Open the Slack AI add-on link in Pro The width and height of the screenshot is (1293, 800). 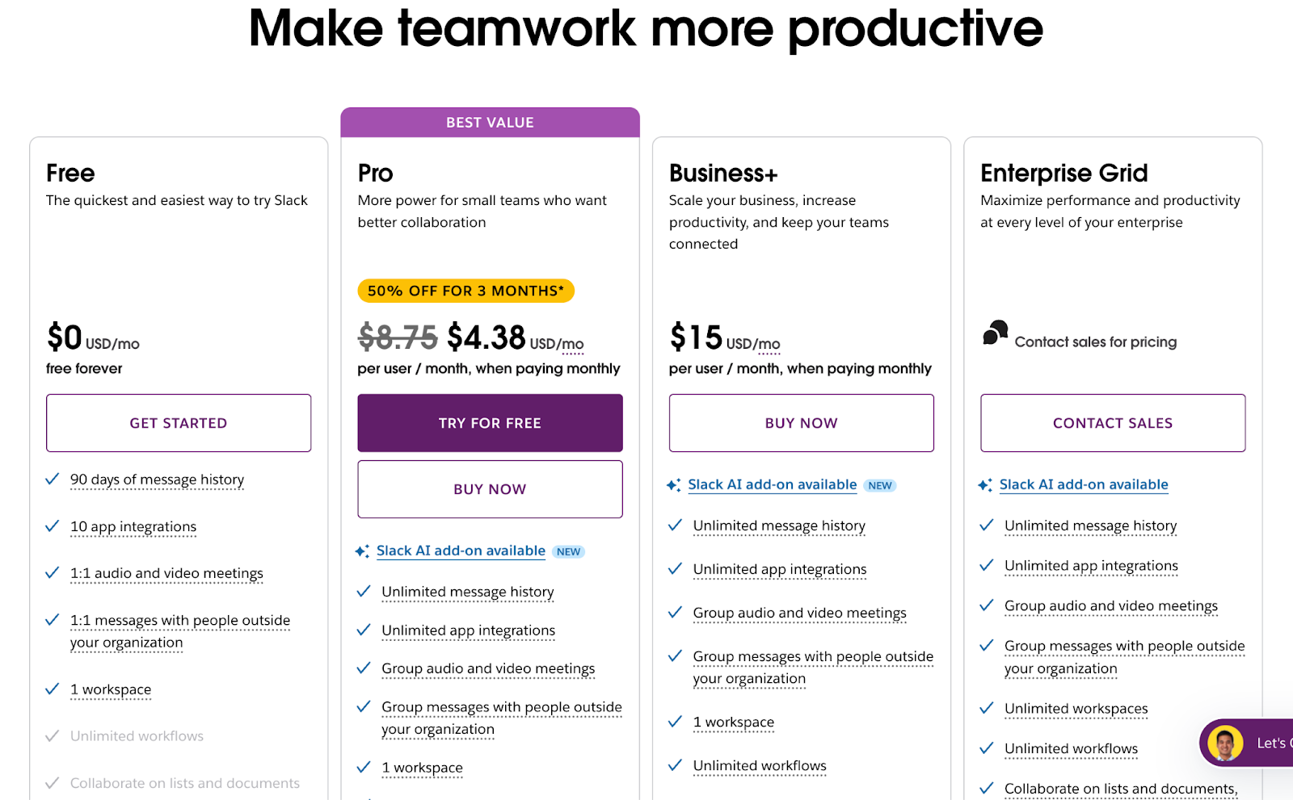click(x=461, y=551)
